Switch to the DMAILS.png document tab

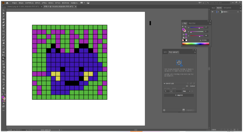point(23,7)
